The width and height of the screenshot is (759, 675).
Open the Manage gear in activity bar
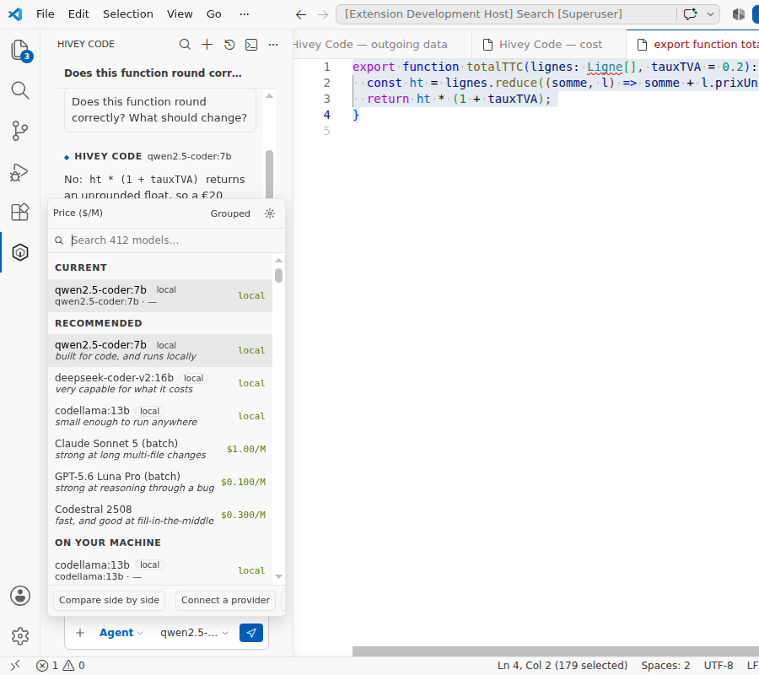20,636
